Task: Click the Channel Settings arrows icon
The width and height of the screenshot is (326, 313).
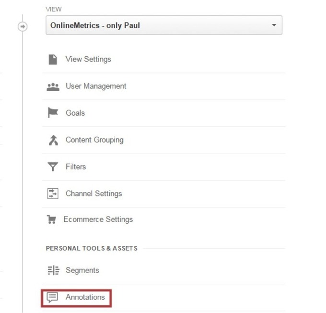Action: pyautogui.click(x=53, y=193)
